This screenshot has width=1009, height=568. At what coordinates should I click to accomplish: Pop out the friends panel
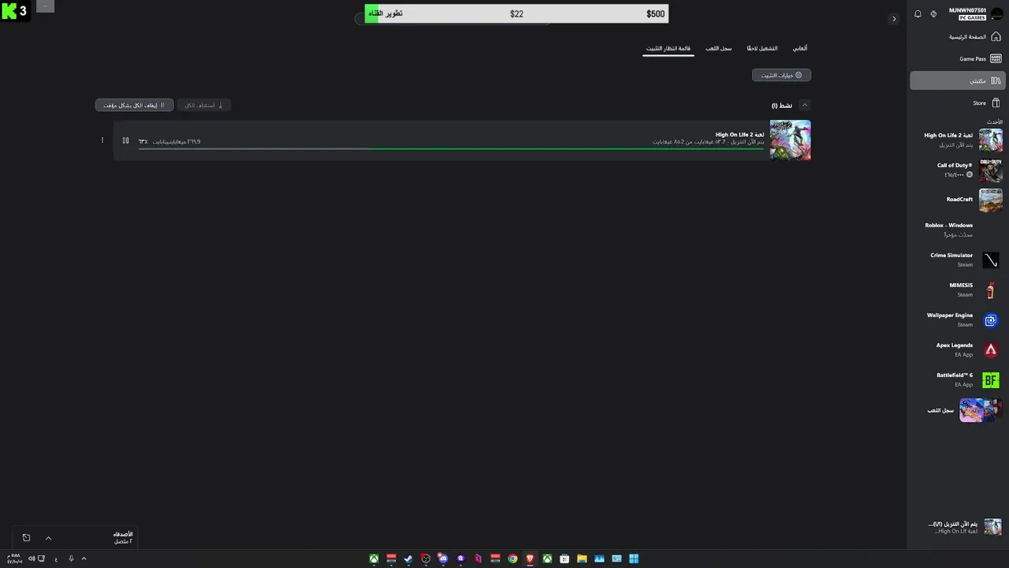26,538
